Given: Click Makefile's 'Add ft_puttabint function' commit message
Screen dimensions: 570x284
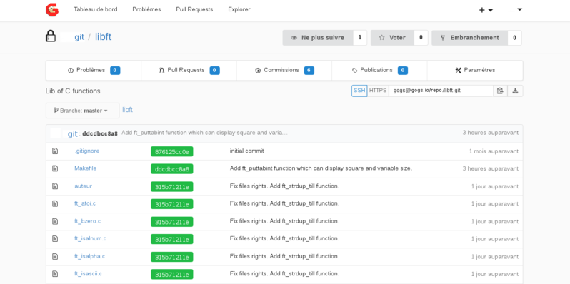Looking at the screenshot, I should point(321,168).
